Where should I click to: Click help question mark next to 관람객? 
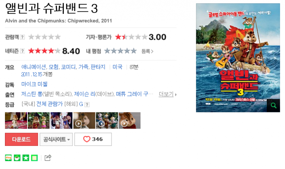pyautogui.click(x=22, y=37)
